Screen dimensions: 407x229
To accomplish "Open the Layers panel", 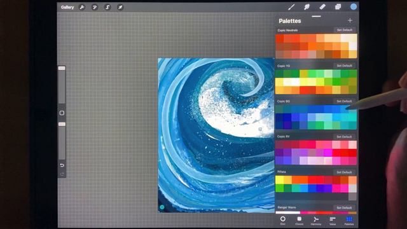I will (x=338, y=7).
